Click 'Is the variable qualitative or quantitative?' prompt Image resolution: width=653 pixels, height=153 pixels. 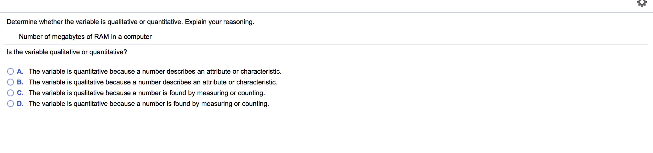67,52
